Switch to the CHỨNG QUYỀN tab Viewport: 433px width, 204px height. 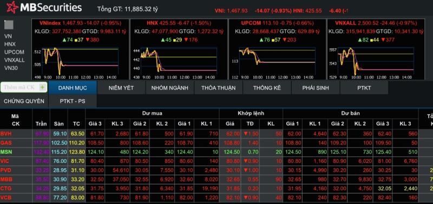[x=24, y=101]
